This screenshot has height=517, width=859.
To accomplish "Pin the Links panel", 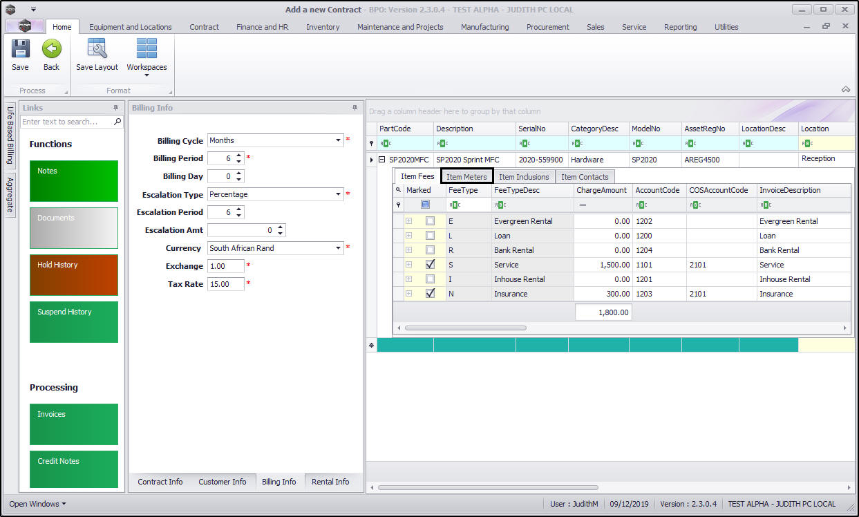I will coord(116,108).
